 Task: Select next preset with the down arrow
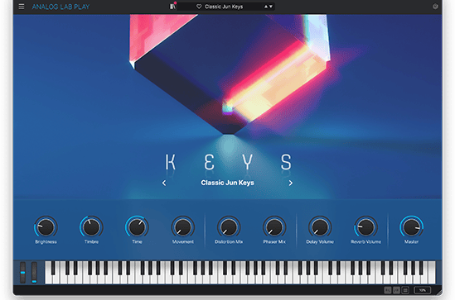271,7
